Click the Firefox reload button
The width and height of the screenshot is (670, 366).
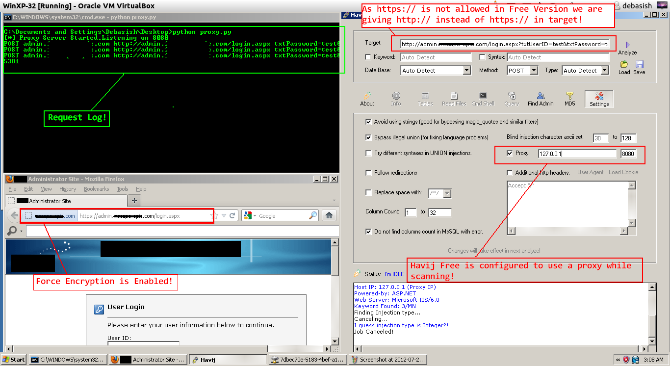[232, 215]
